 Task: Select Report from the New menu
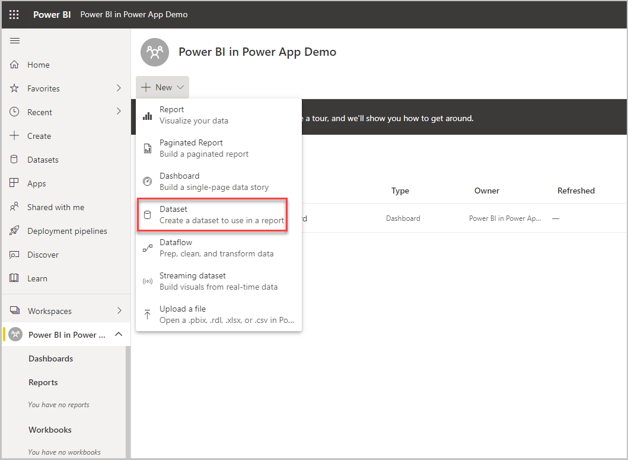(x=219, y=115)
